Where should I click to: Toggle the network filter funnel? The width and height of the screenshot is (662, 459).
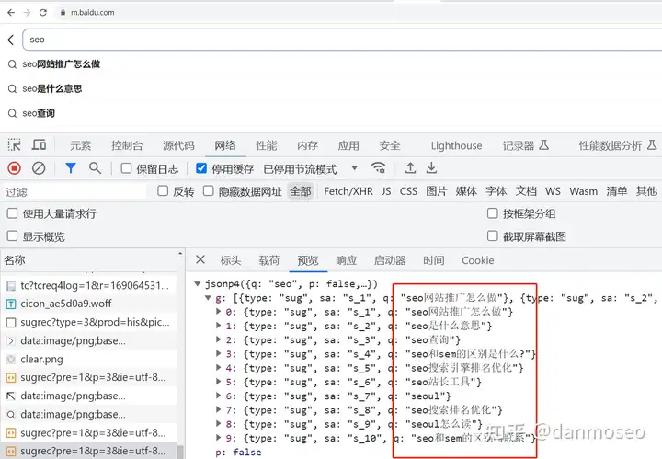(71, 168)
